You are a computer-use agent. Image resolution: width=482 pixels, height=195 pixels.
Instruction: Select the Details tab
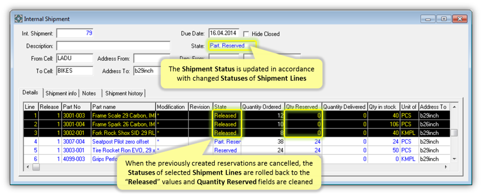(x=30, y=93)
